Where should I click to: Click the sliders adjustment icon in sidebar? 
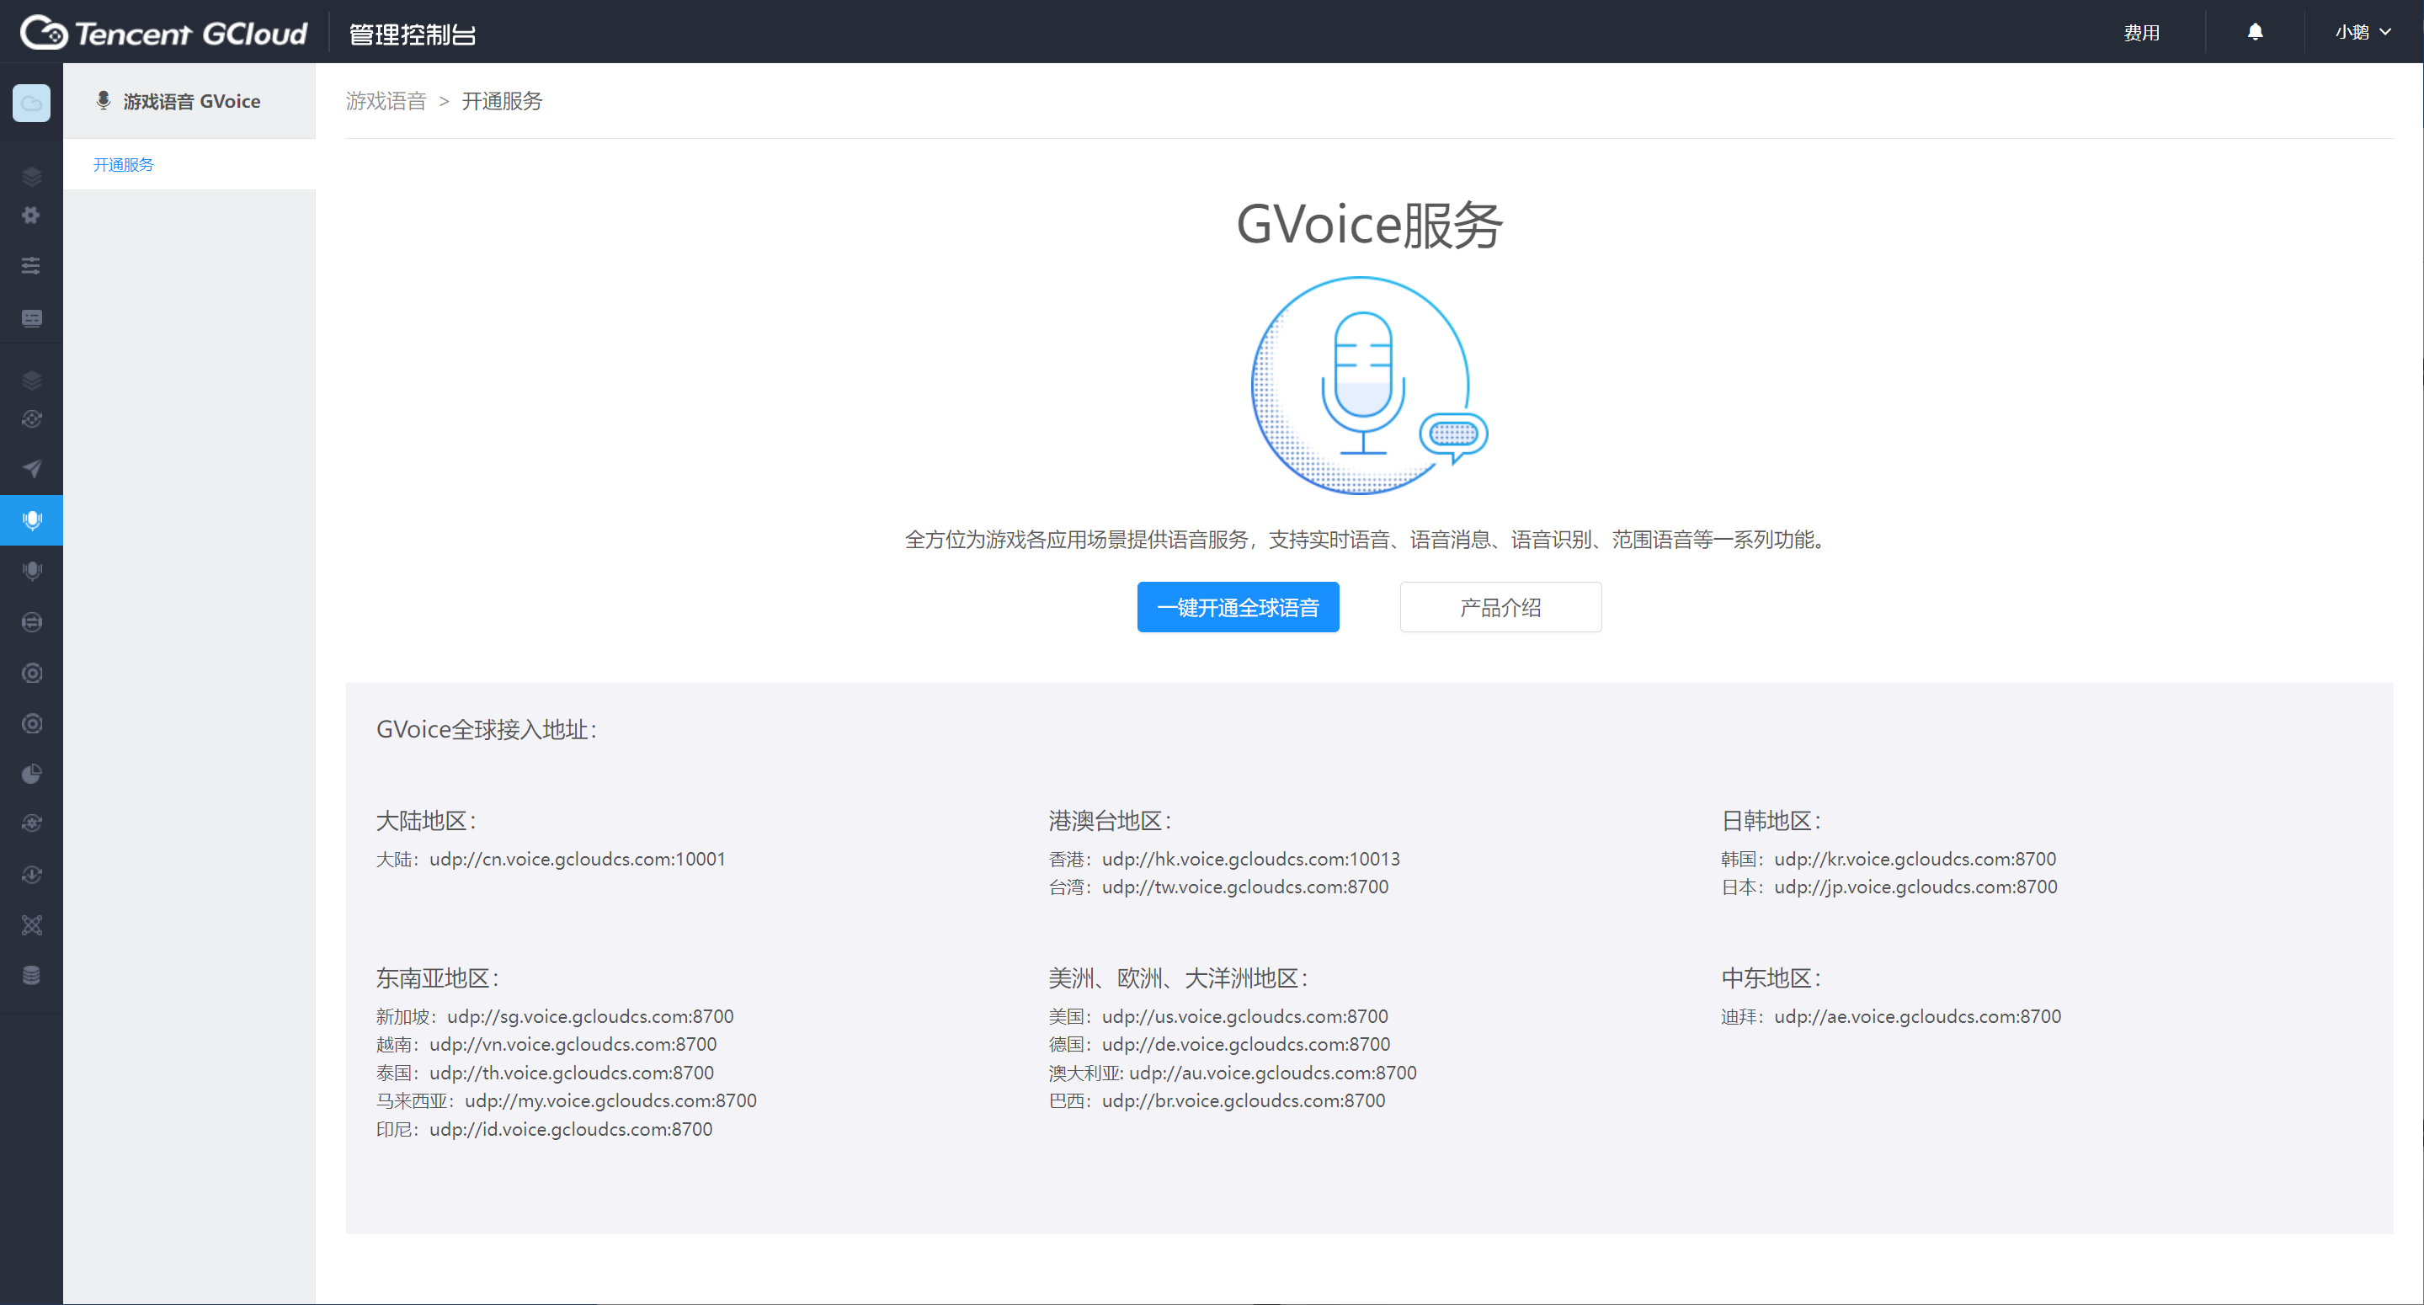coord(31,266)
